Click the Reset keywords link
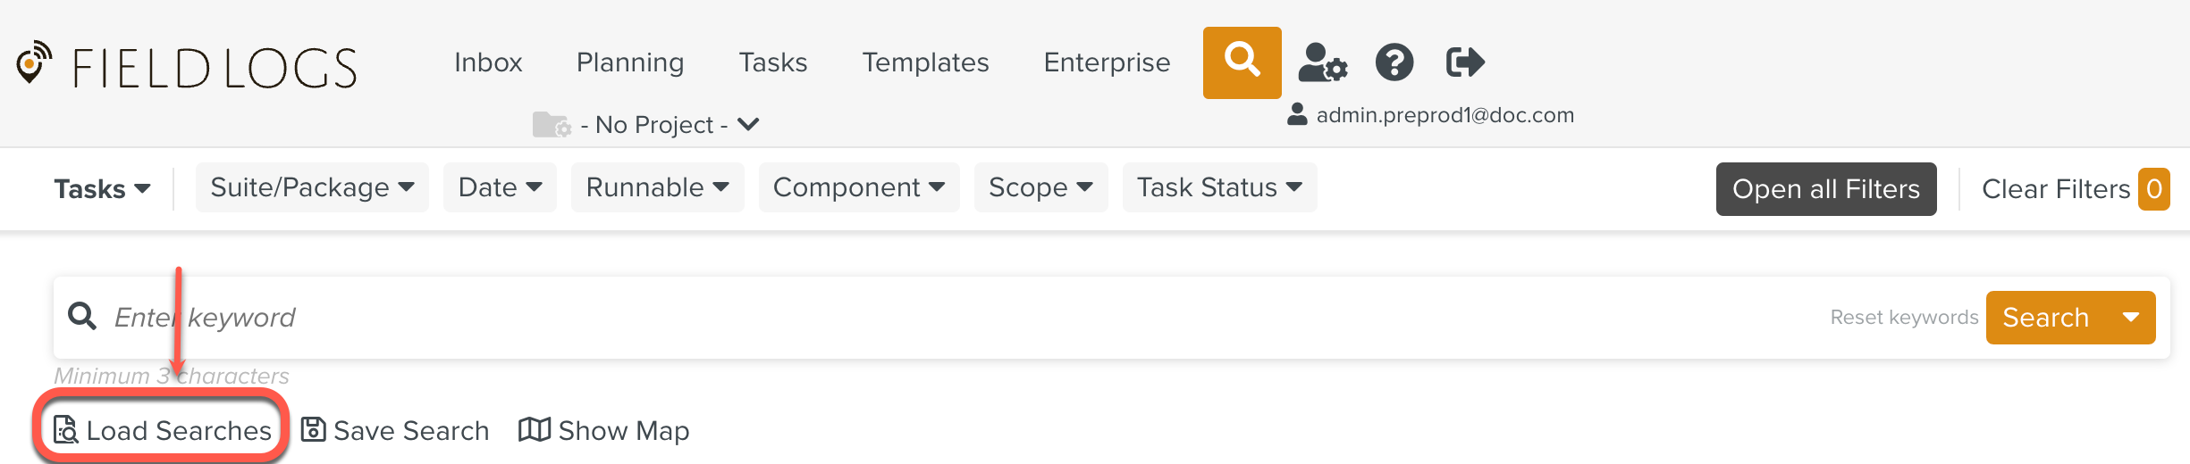Viewport: 2190px width, 464px height. tap(1904, 318)
